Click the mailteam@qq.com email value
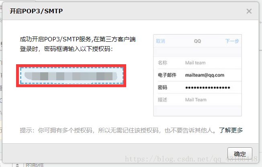The height and width of the screenshot is (167, 262). (x=205, y=75)
